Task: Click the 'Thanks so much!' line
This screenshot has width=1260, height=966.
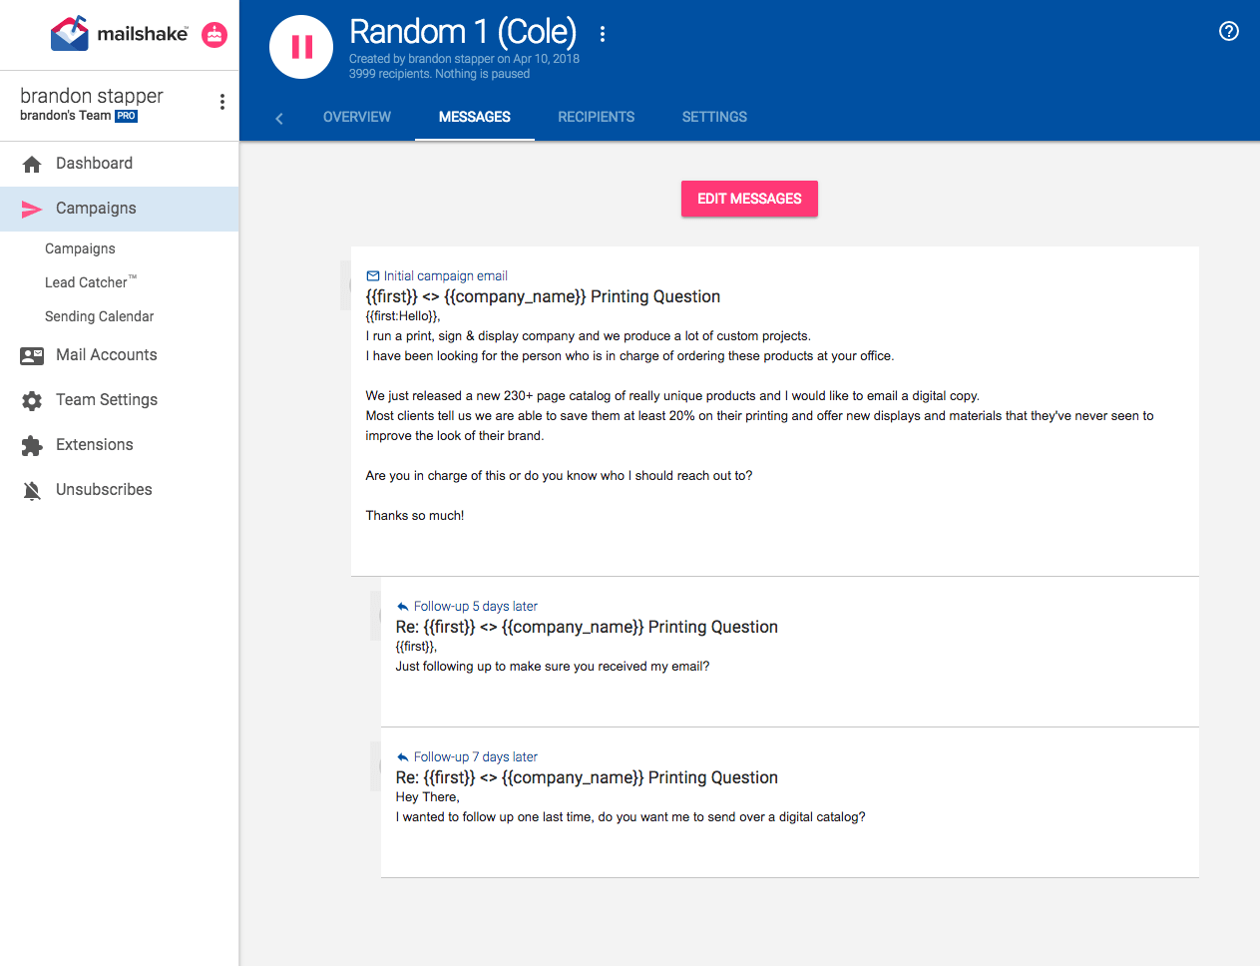Action: pos(415,516)
